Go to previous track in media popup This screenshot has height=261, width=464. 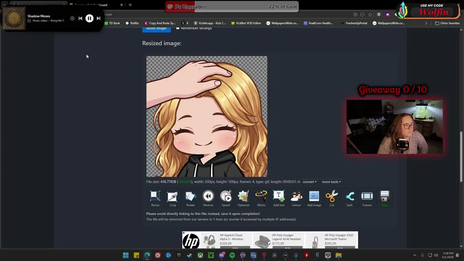tap(80, 18)
